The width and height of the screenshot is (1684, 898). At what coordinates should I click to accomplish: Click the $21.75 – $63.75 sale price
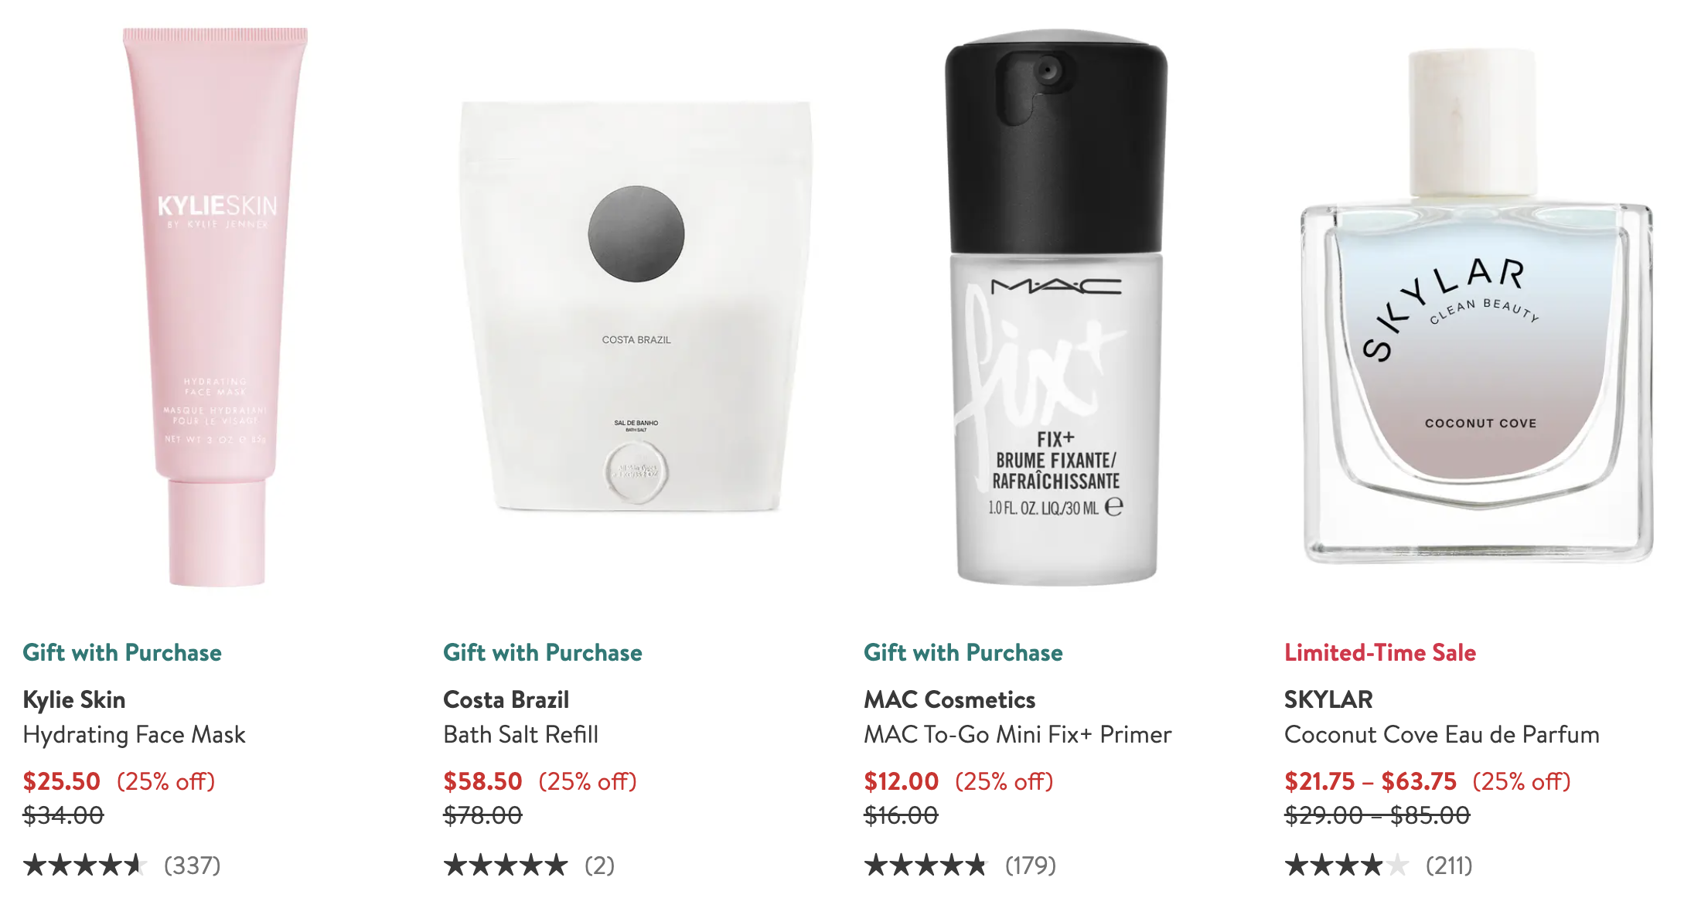pos(1370,781)
